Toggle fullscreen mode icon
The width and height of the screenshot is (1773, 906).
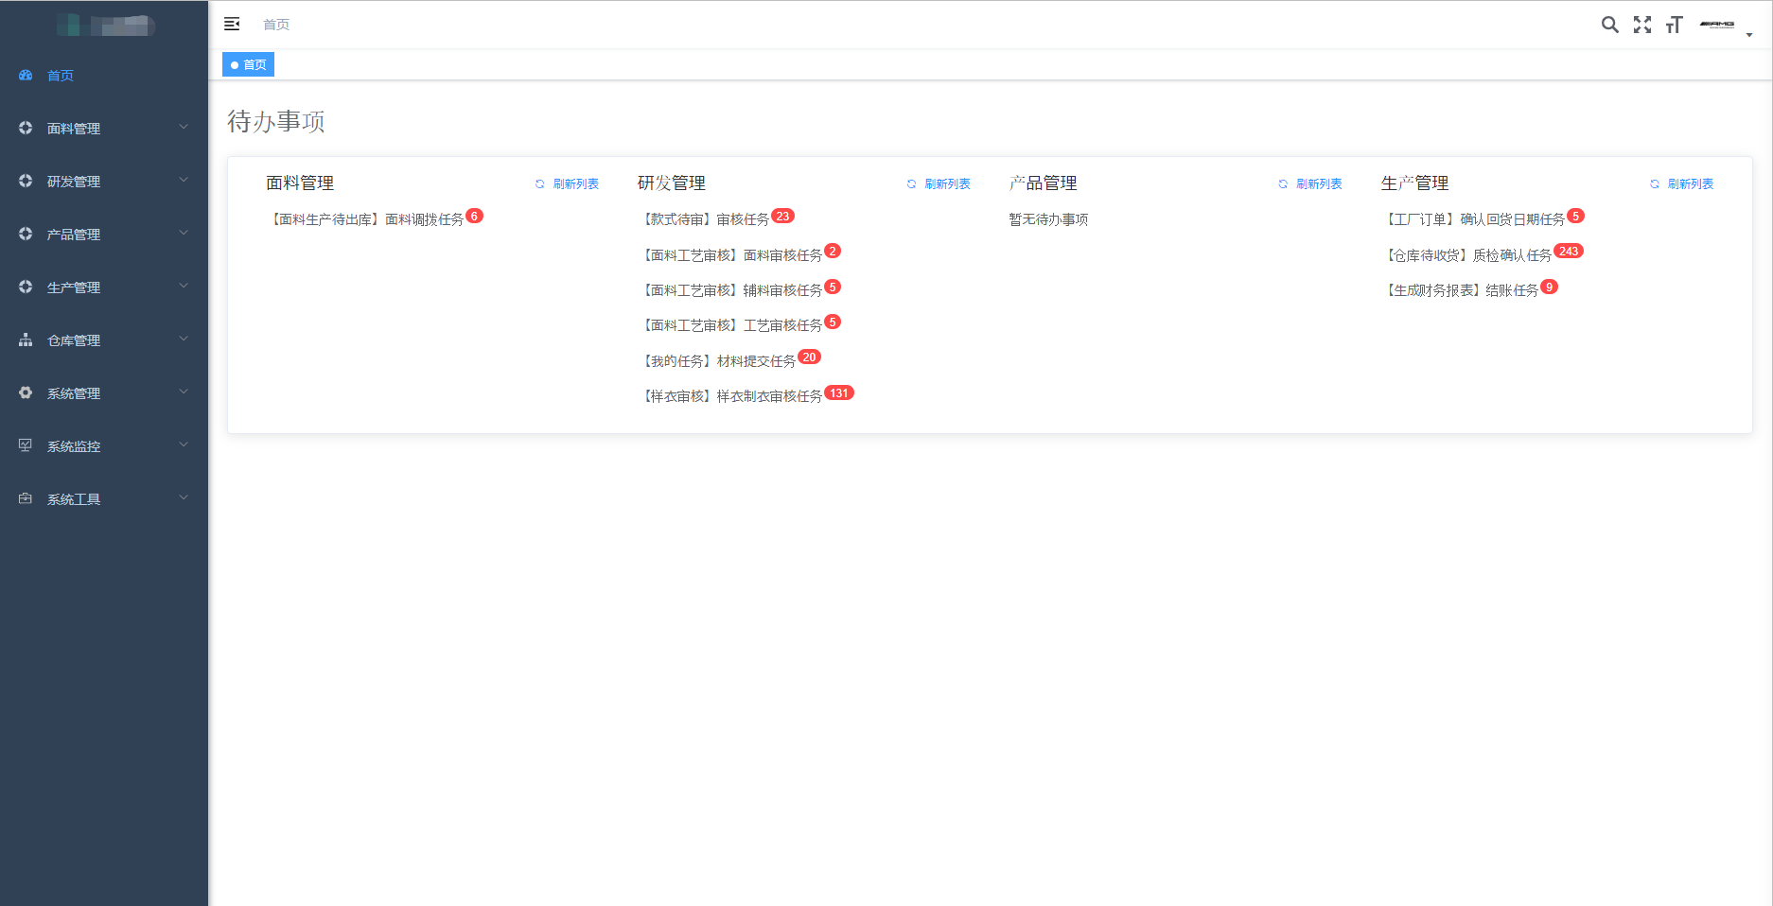[x=1642, y=25]
